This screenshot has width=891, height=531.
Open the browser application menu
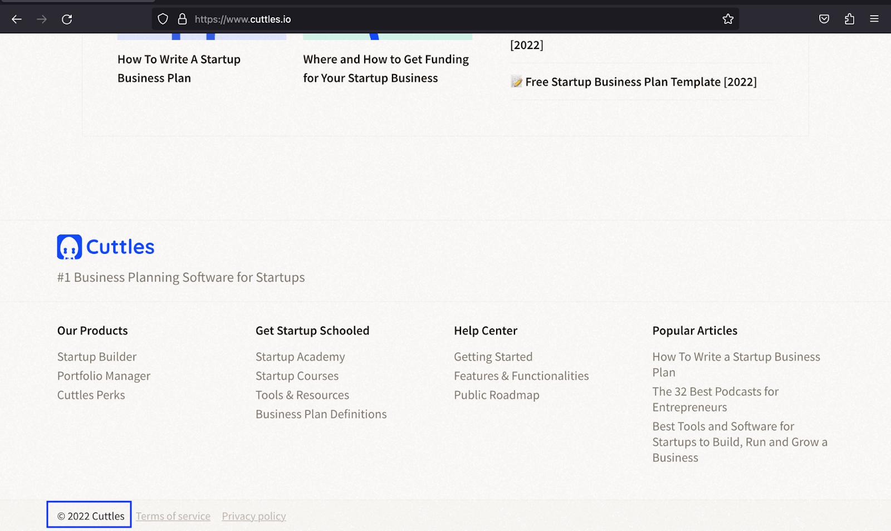(x=873, y=18)
